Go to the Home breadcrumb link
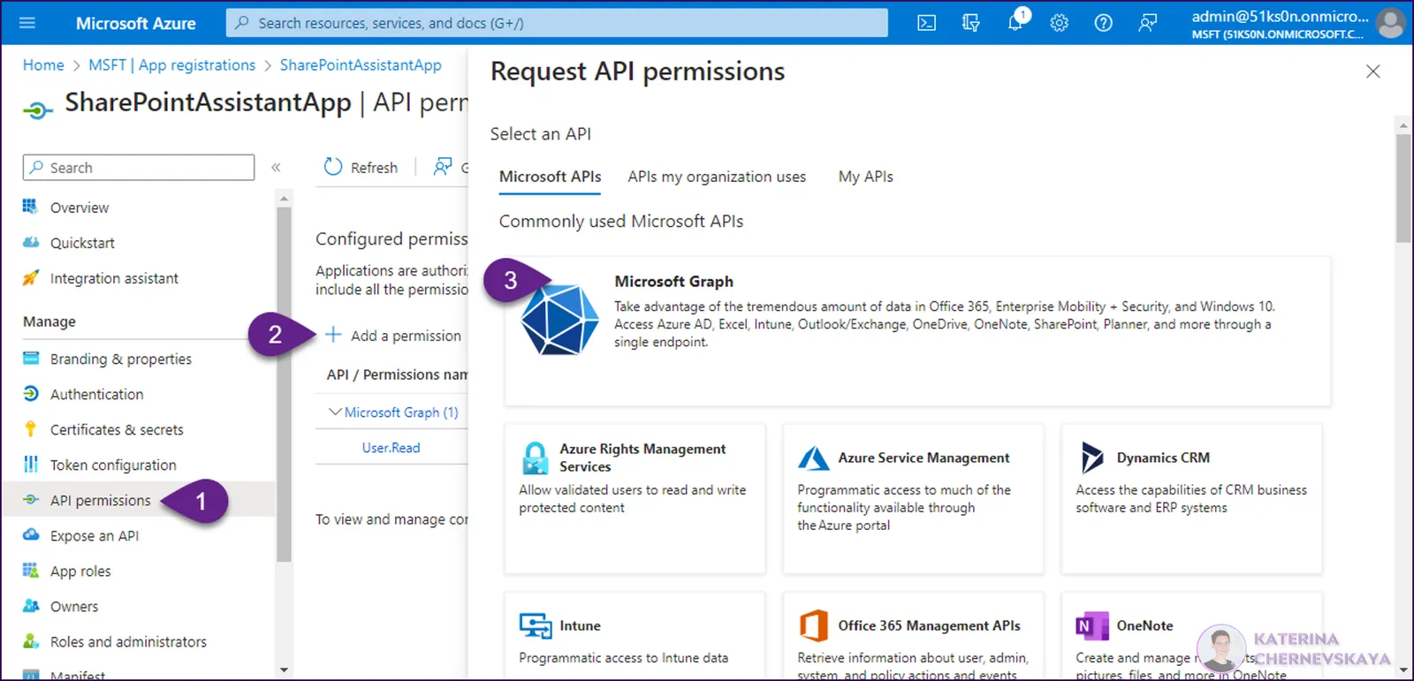 tap(43, 65)
